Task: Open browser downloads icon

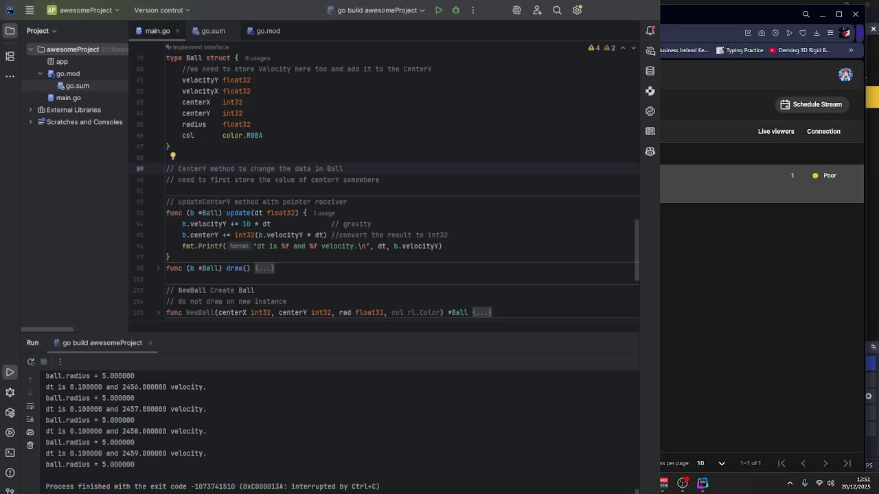Action: (x=817, y=33)
